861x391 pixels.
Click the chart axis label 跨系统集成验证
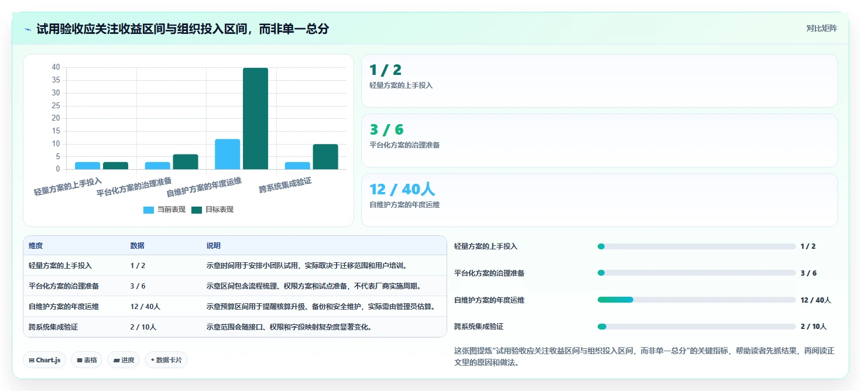(285, 186)
